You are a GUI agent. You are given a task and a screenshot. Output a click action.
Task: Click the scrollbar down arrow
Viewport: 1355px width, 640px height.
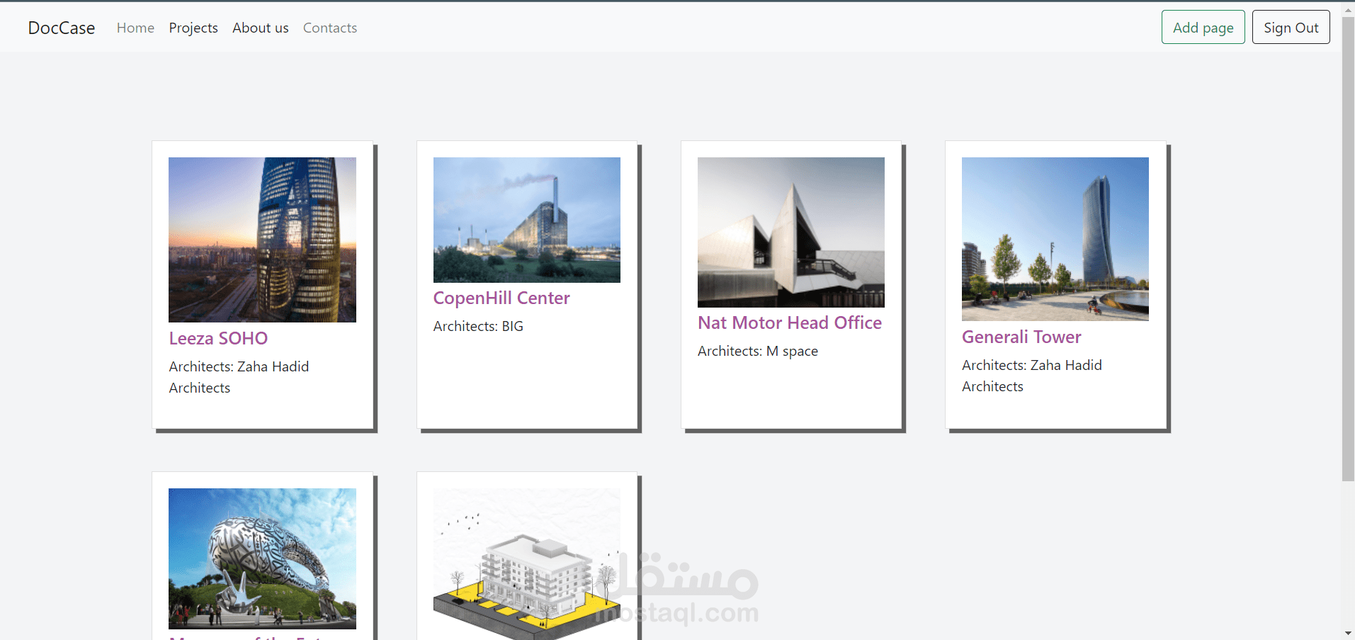pos(1348,634)
